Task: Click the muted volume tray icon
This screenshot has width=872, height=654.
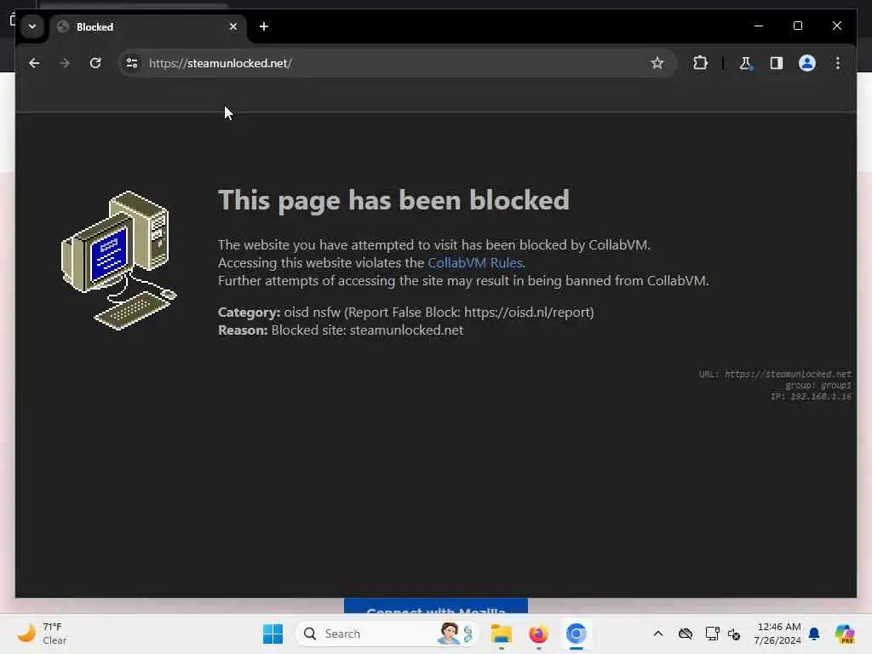Action: point(734,634)
